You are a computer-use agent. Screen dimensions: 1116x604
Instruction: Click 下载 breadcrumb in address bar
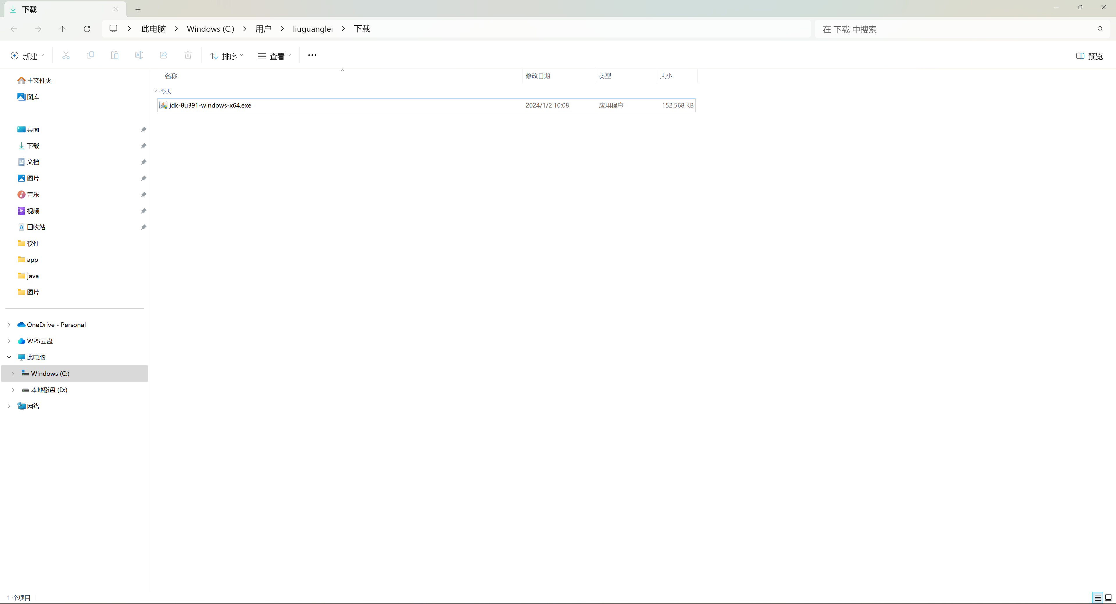(362, 28)
